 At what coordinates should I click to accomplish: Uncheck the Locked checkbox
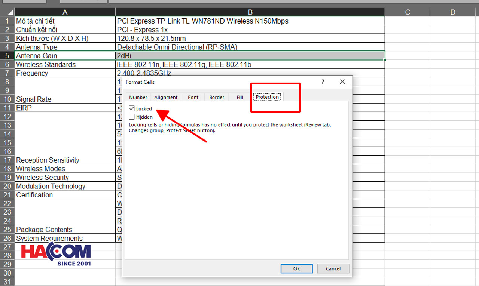tap(132, 108)
